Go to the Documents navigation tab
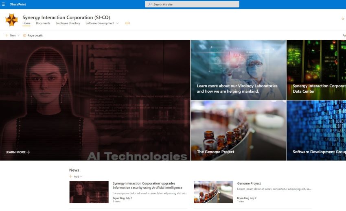The width and height of the screenshot is (346, 211). coord(43,23)
